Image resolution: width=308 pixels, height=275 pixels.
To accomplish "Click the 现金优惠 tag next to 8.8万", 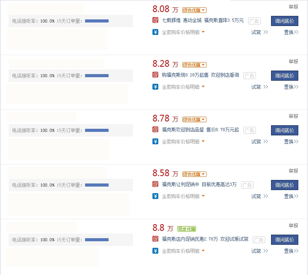I will pos(187,229).
